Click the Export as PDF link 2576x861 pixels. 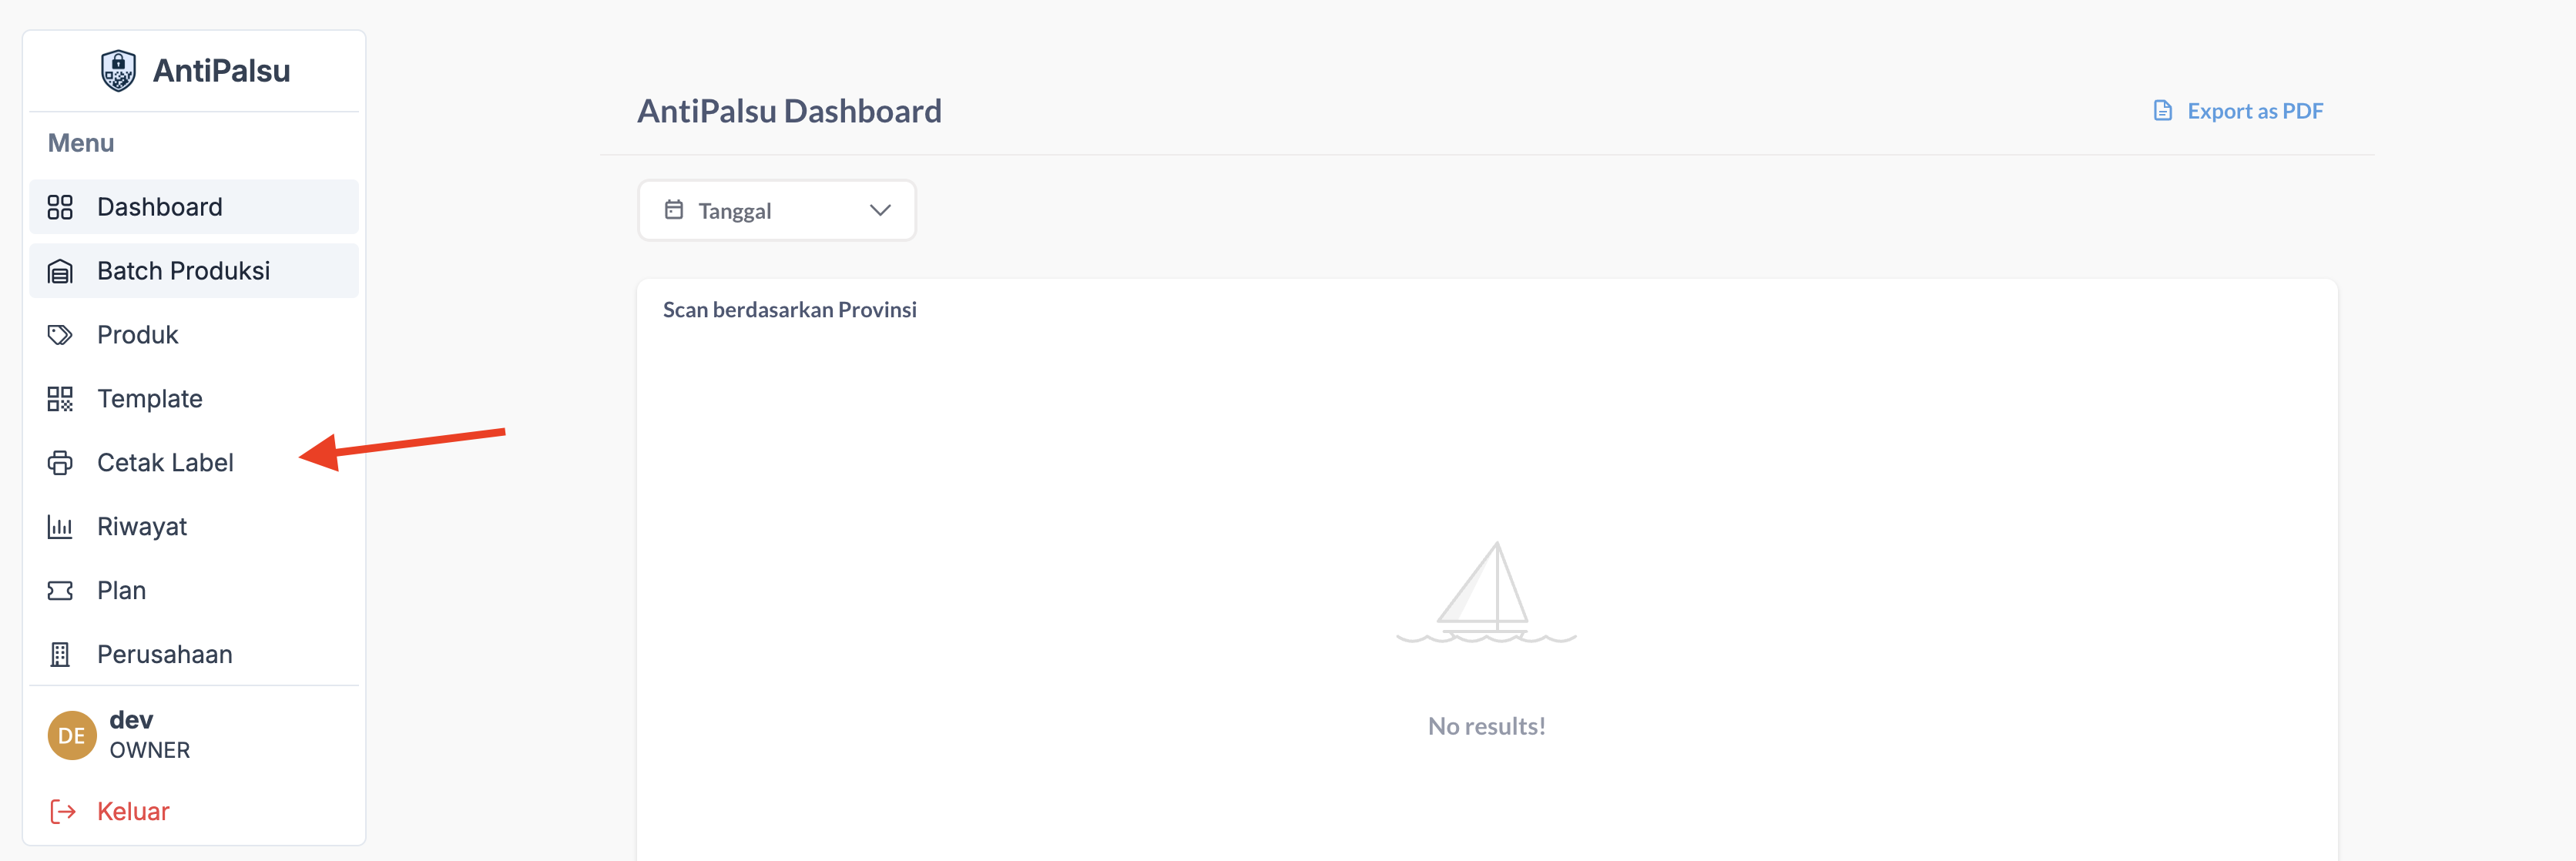pyautogui.click(x=2254, y=111)
